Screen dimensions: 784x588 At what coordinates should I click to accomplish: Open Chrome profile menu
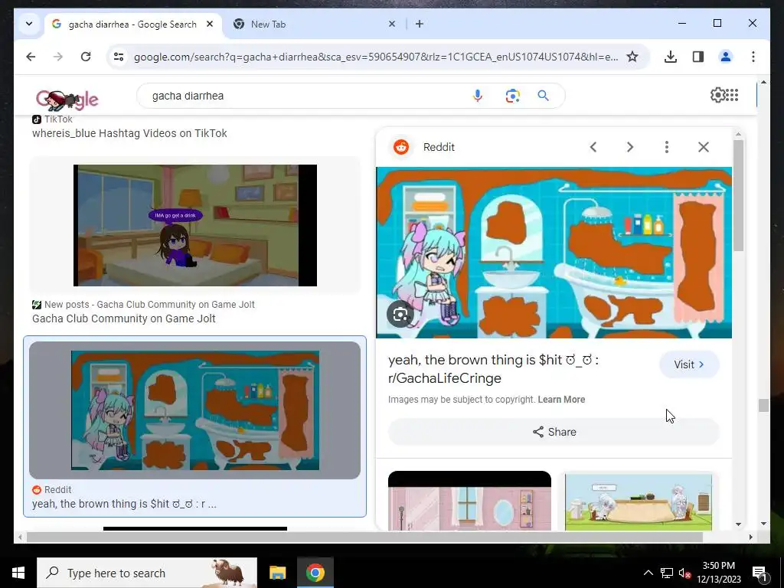(726, 57)
